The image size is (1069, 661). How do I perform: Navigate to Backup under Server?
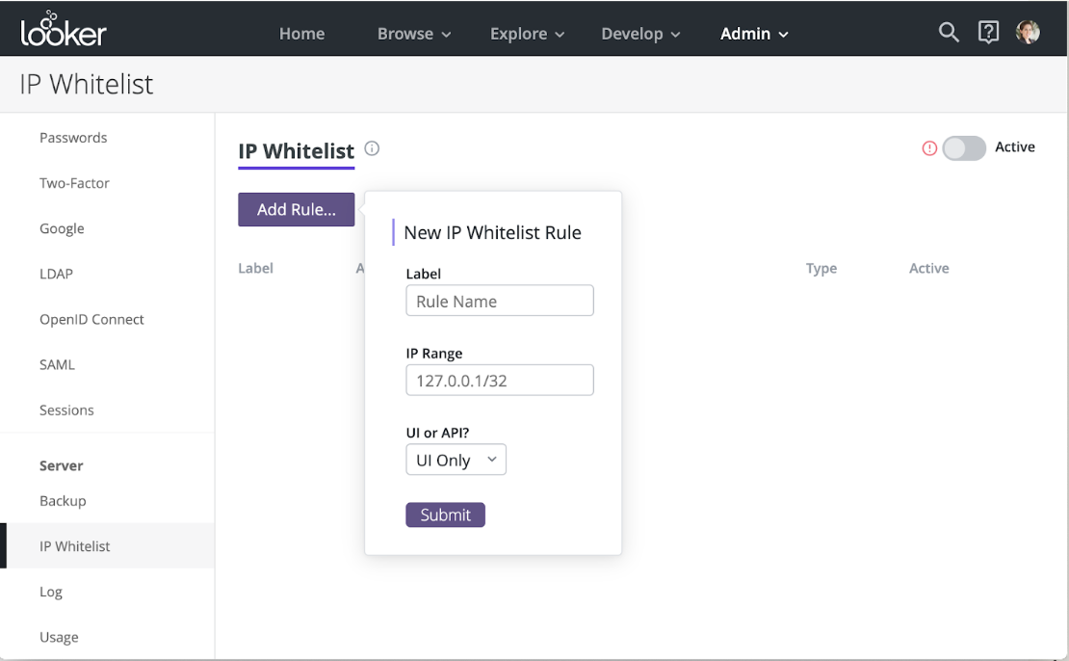click(x=63, y=501)
